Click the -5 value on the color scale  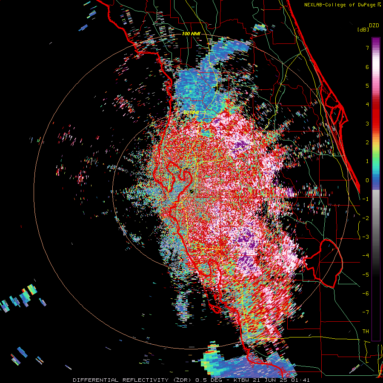[366, 275]
